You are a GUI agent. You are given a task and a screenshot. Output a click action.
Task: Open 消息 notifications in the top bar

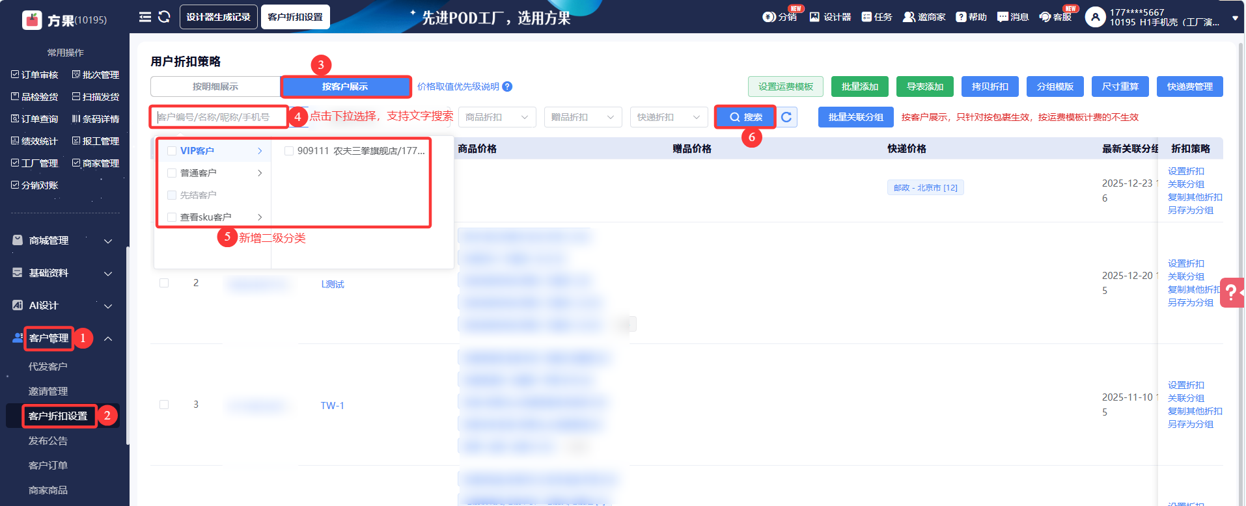point(1013,17)
